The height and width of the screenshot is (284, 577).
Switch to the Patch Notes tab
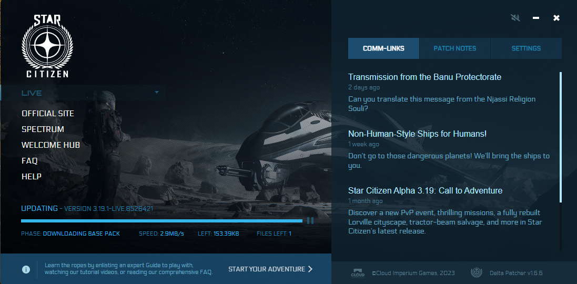pyautogui.click(x=454, y=48)
